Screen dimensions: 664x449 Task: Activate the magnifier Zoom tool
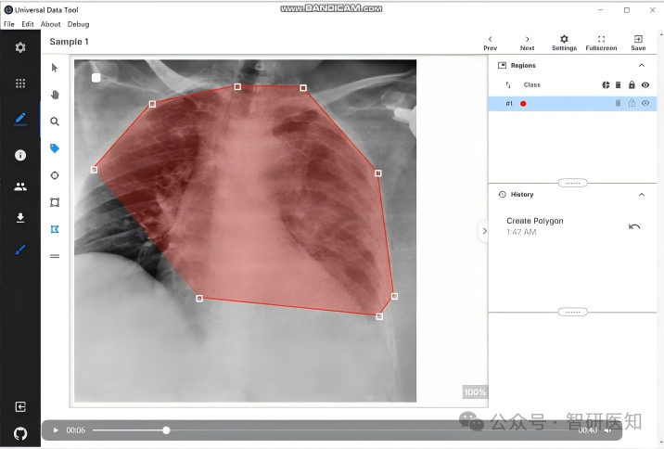pos(55,122)
